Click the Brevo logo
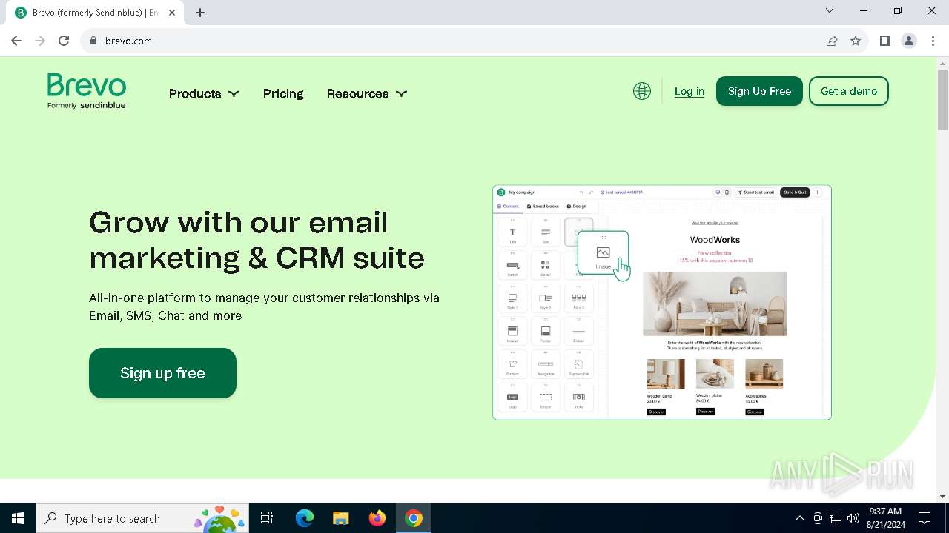Viewport: 949px width, 533px height. [87, 91]
